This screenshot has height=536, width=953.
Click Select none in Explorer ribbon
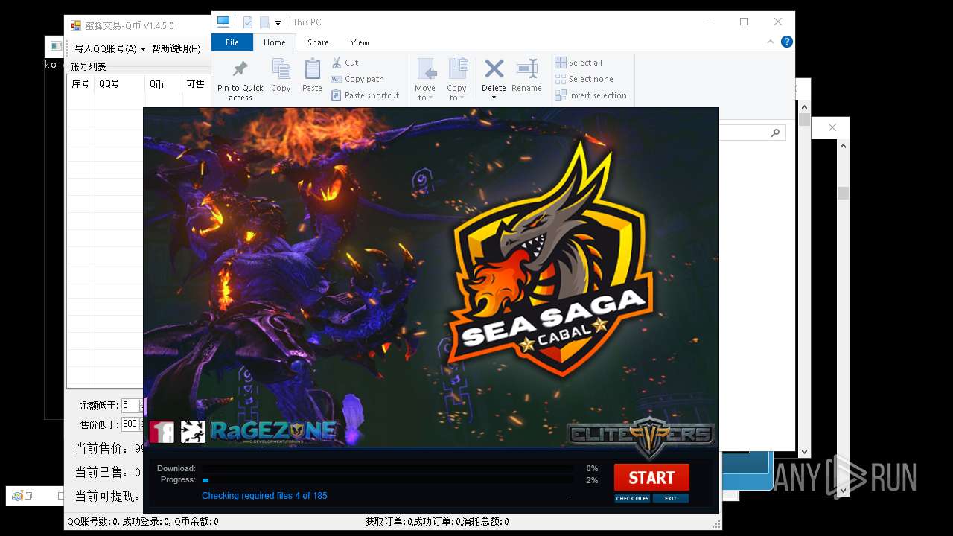tap(584, 79)
